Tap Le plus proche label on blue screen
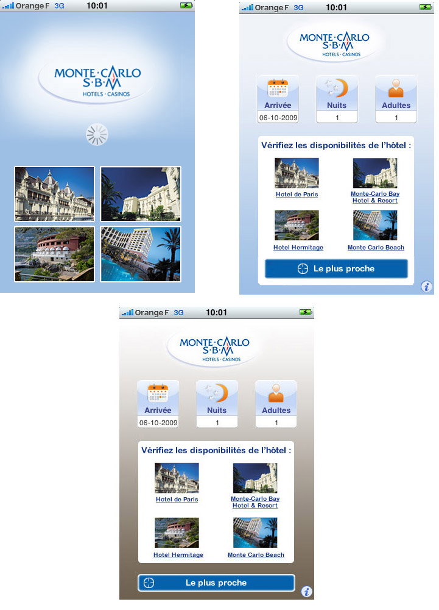 (x=344, y=269)
